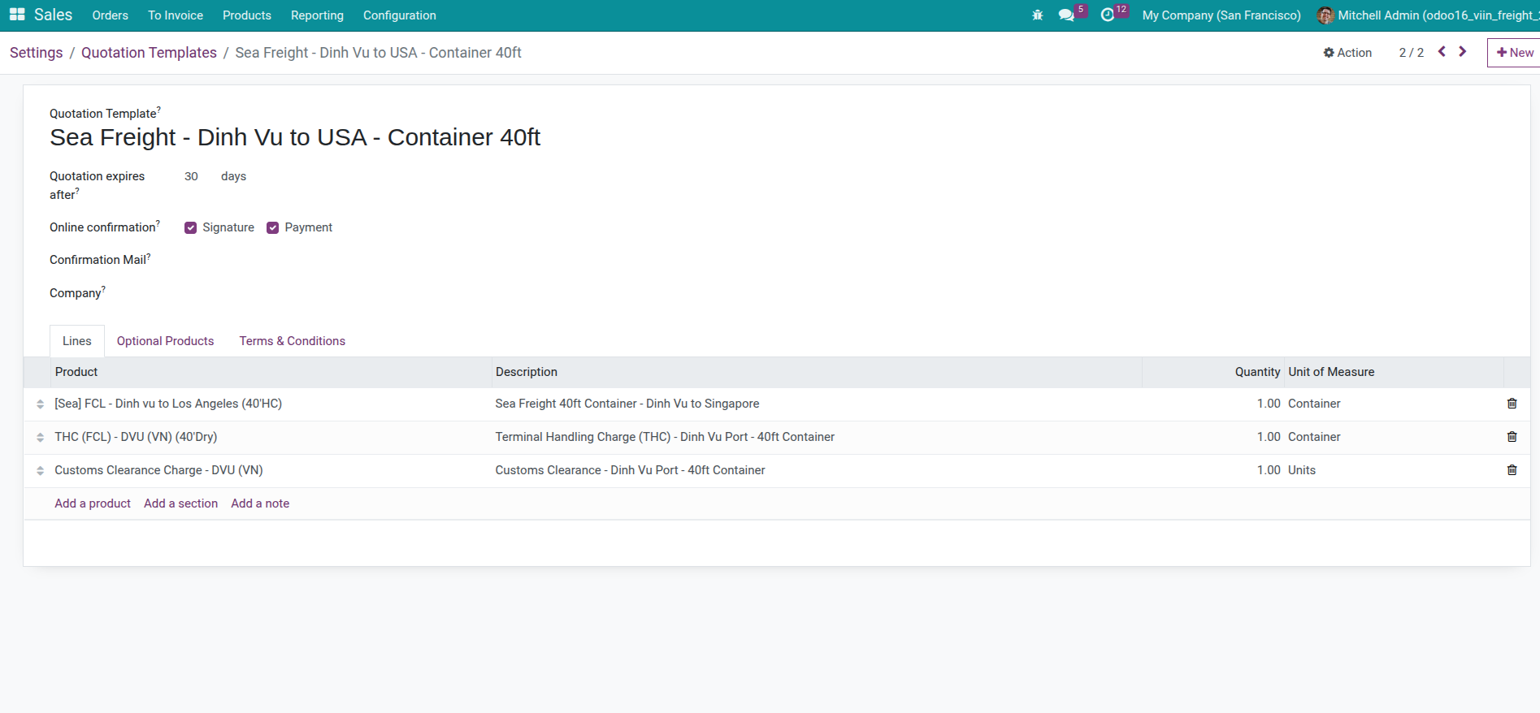
Task: Click the Add a product link
Action: (93, 503)
